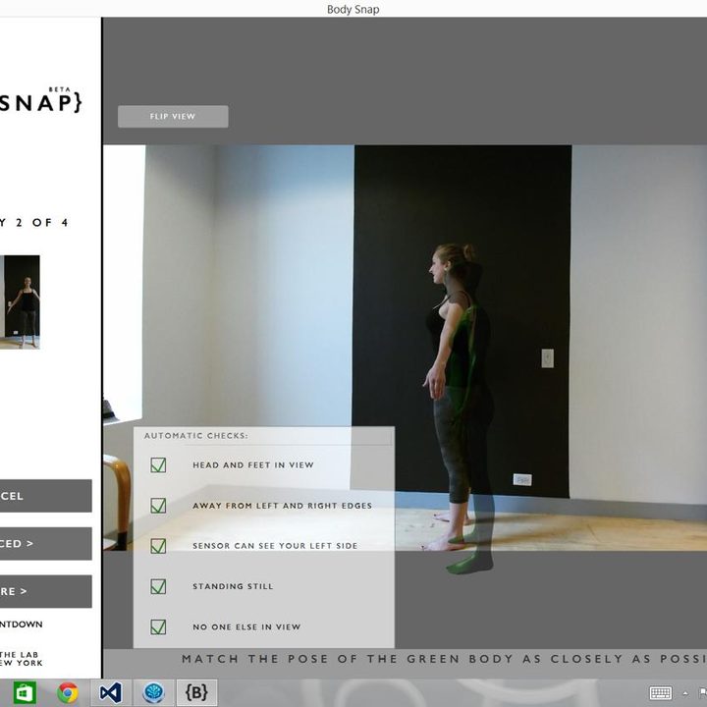Image resolution: width=707 pixels, height=707 pixels.
Task: Click the button ending in 'CED >'
Action: click(x=45, y=543)
